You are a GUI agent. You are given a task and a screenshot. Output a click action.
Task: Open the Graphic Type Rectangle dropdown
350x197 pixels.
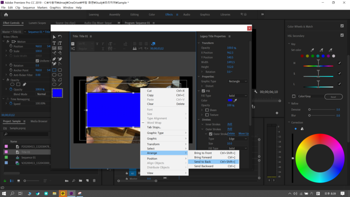pos(238,82)
